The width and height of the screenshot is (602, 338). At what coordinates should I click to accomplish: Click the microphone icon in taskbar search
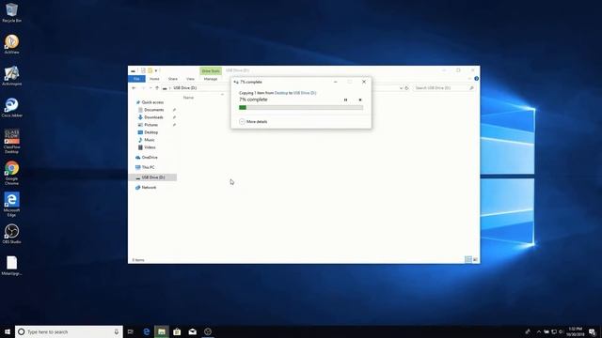coord(117,331)
